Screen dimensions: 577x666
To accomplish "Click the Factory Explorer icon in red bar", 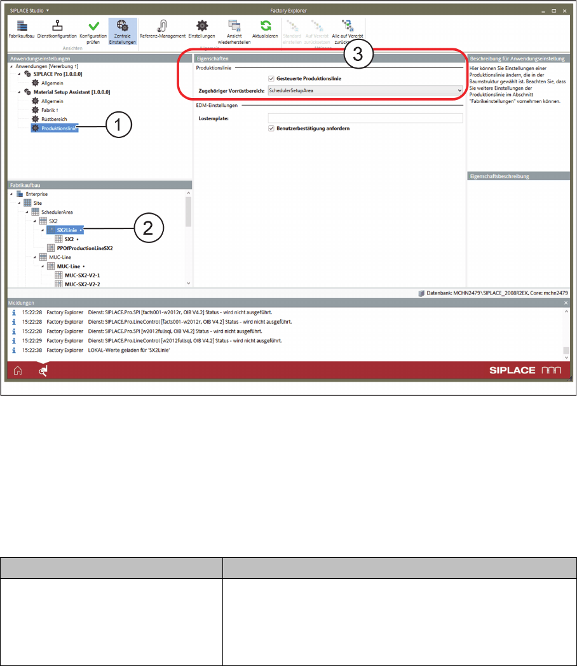I will click(x=43, y=371).
